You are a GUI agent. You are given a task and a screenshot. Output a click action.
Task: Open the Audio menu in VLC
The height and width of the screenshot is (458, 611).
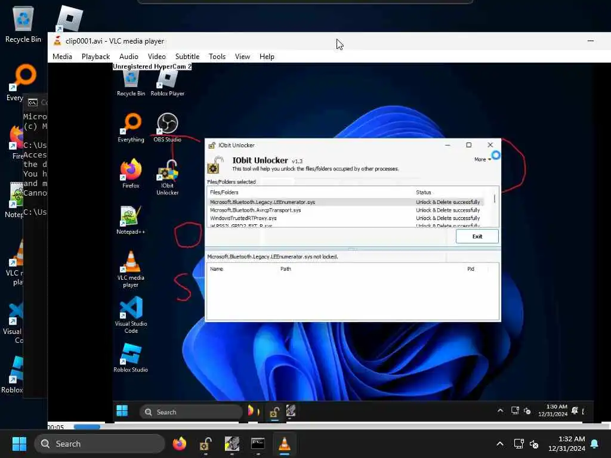coord(129,57)
